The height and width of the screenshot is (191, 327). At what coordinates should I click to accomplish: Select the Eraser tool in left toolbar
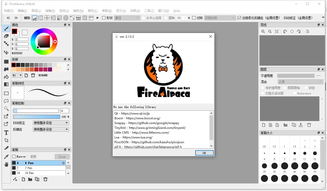[x=6, y=36]
